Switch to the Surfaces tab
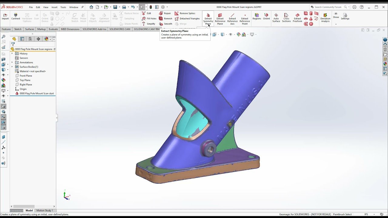Viewport: 388px width, 218px height. (30, 29)
